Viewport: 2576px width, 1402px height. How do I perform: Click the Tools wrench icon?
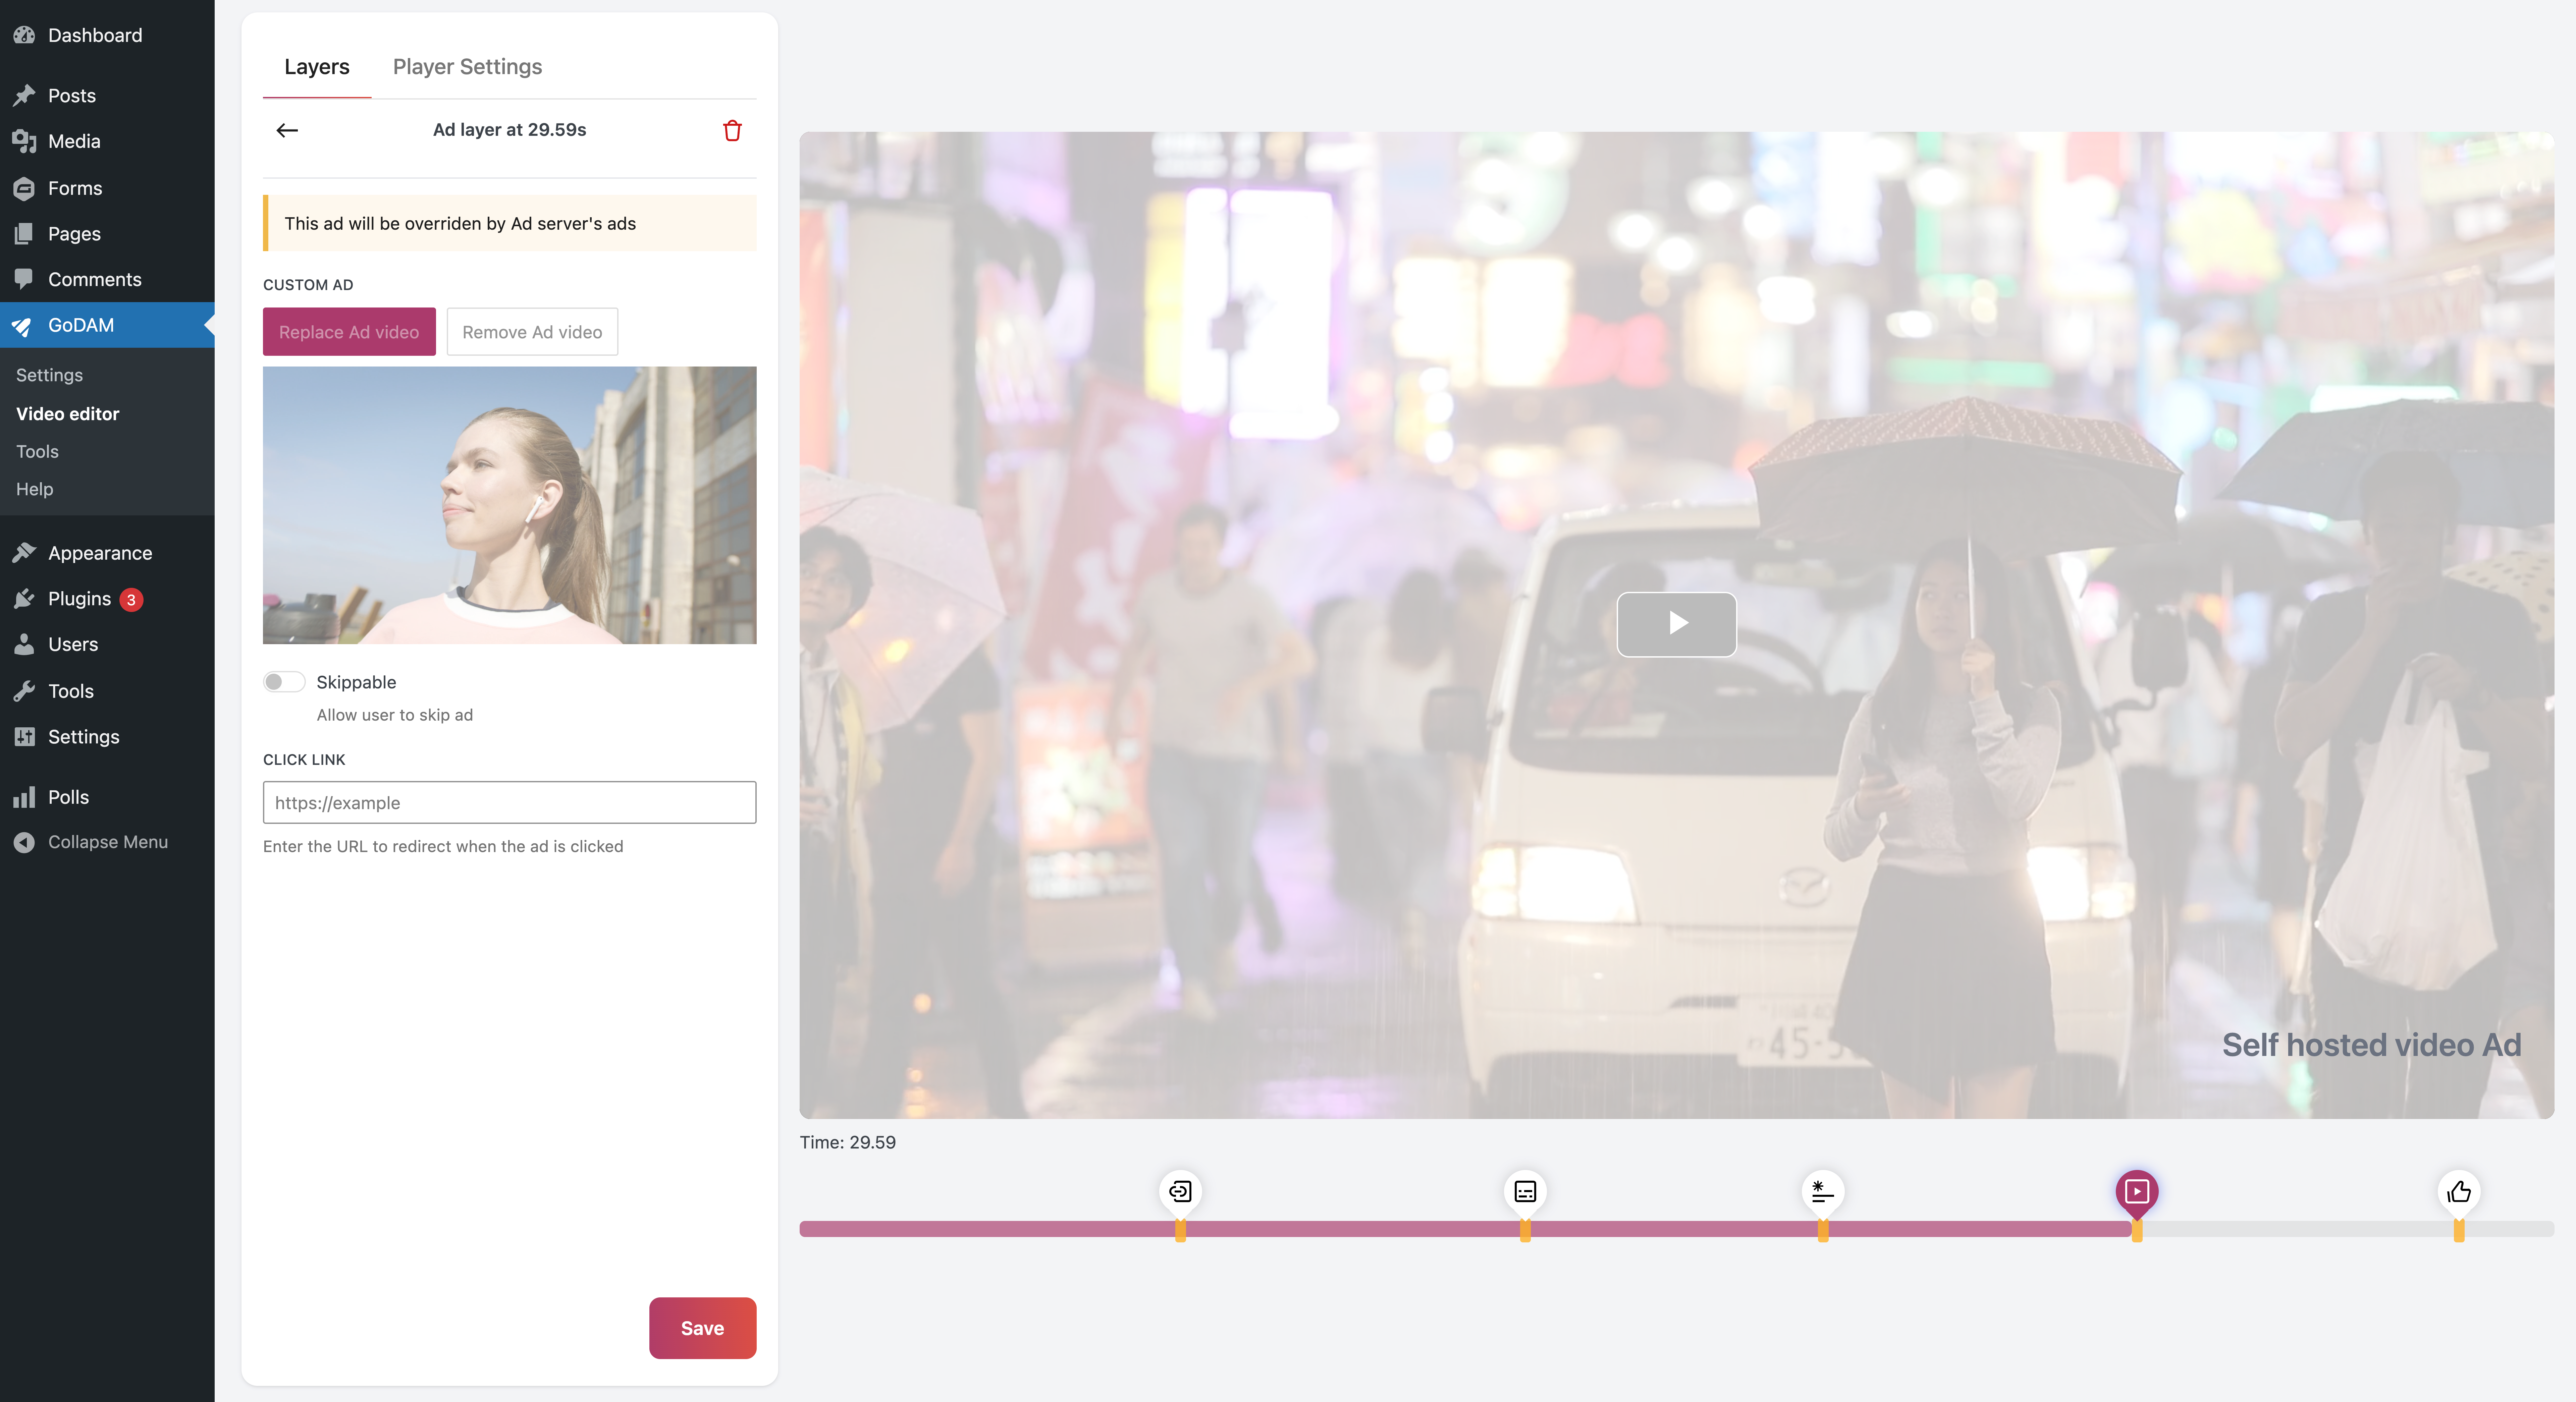[24, 691]
